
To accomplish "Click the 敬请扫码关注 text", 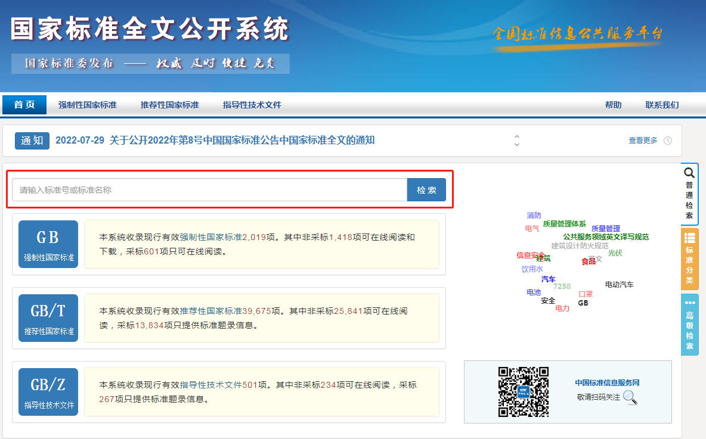I will coord(599,397).
